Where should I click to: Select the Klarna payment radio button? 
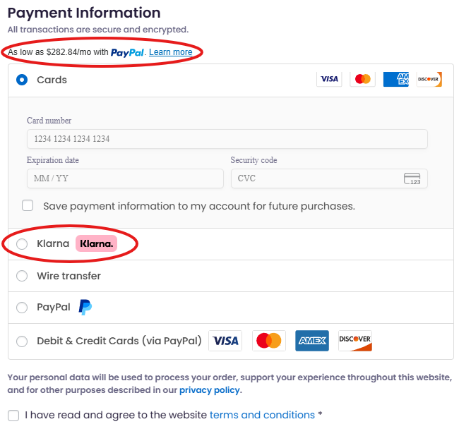click(x=22, y=244)
